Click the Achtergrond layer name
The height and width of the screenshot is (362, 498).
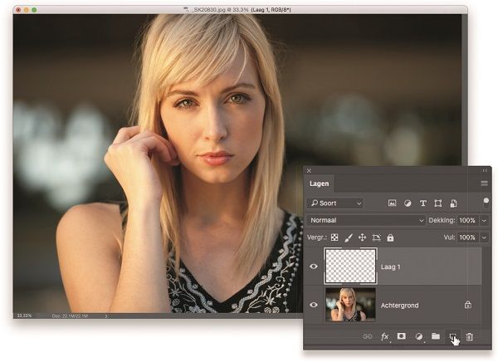point(399,305)
